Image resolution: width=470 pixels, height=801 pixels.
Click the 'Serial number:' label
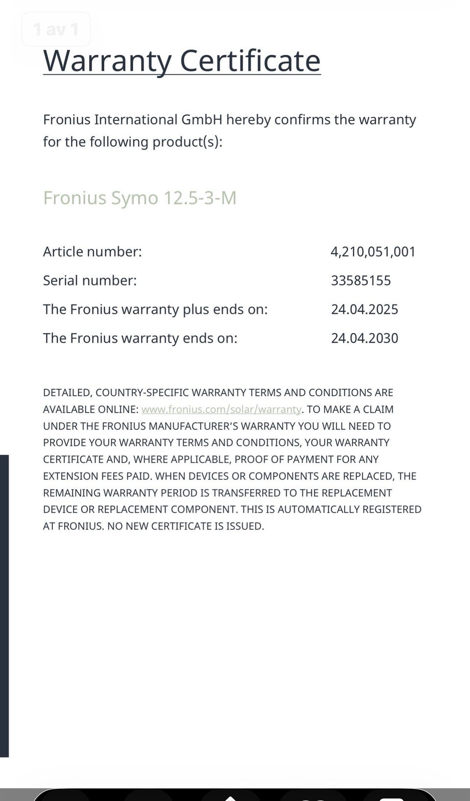click(x=90, y=281)
